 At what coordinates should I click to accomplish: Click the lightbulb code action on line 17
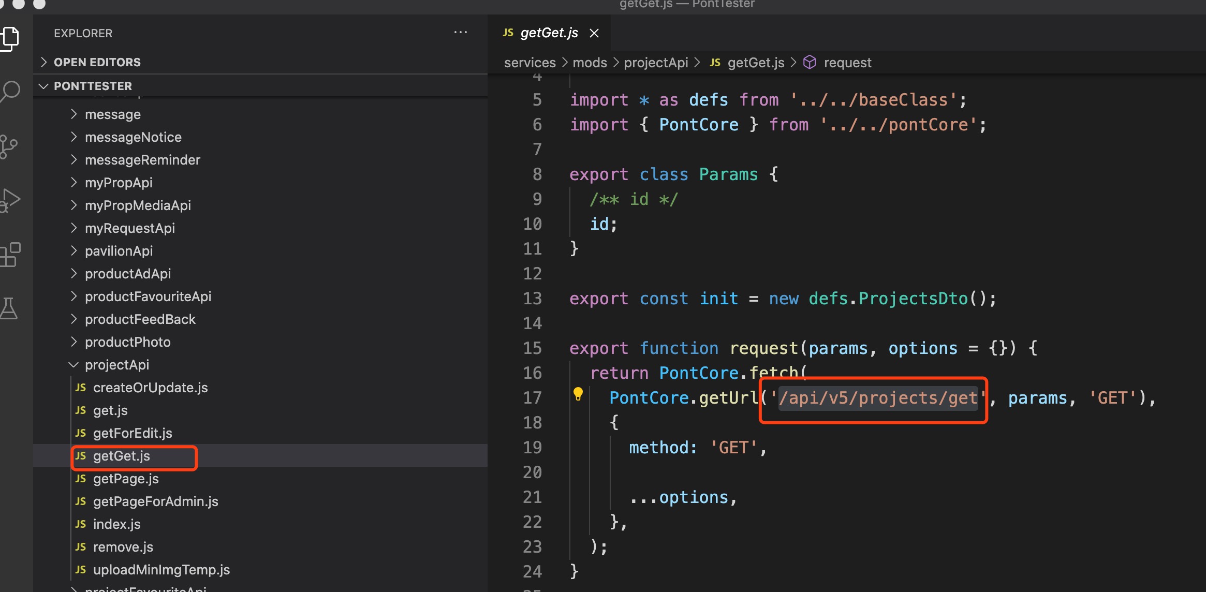tap(578, 395)
